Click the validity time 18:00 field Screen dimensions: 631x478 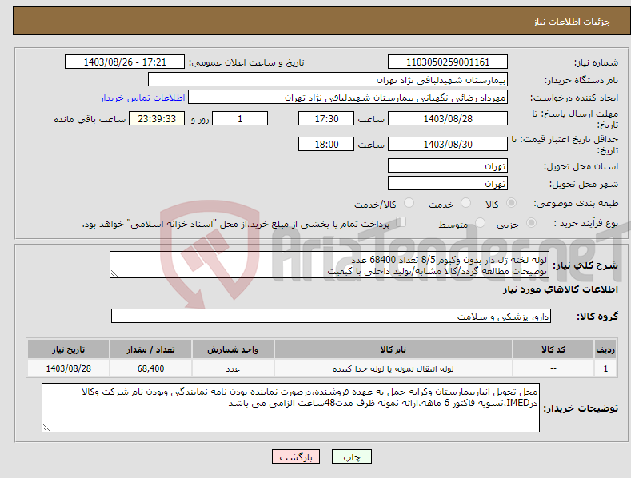[x=326, y=144]
